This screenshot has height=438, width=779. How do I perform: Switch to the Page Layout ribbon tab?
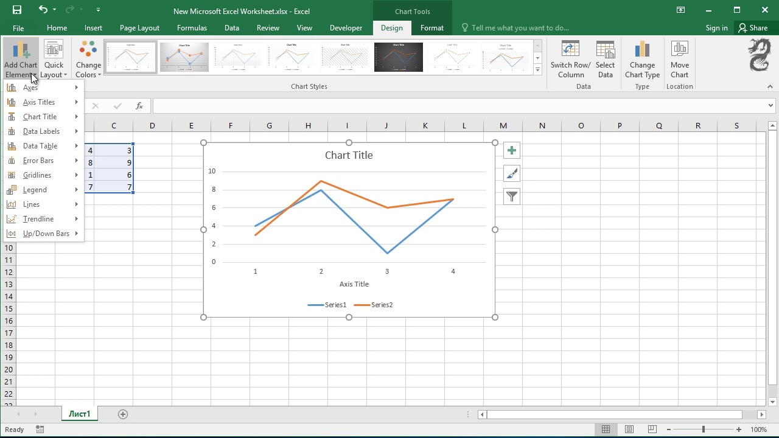coord(139,28)
